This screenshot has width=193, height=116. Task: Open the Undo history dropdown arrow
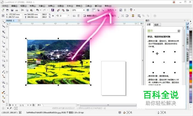[x=41, y=10]
